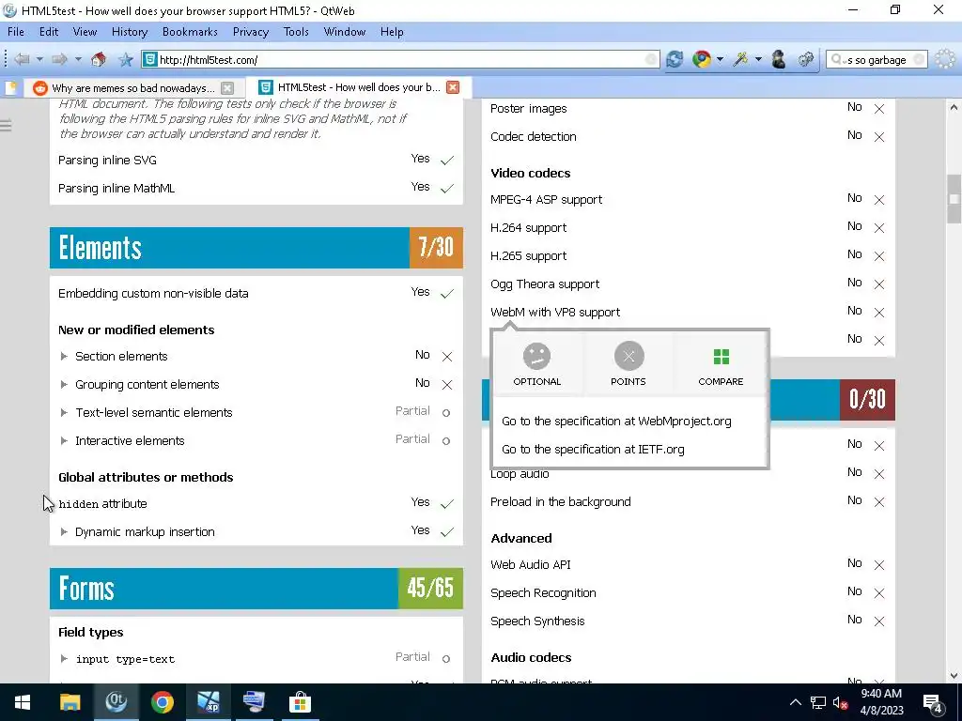Open the Edit menu
The image size is (962, 721).
49,32
